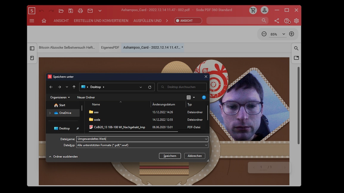Go to the Home icon
Image resolution: width=344 pixels, height=193 pixels.
[44, 21]
